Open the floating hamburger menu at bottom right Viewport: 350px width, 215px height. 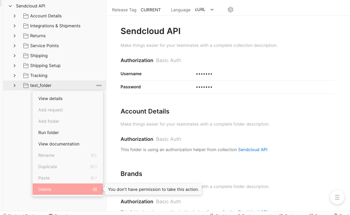click(337, 197)
